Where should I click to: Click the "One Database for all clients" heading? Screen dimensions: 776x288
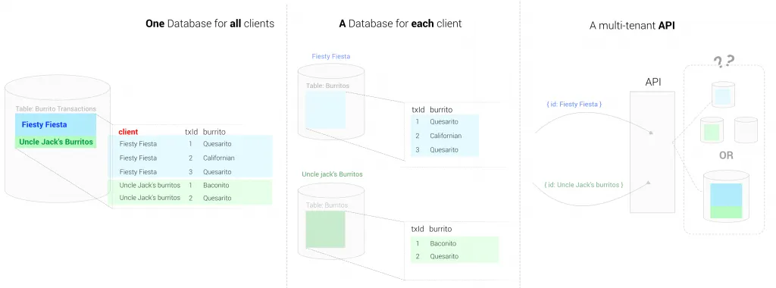(x=210, y=23)
